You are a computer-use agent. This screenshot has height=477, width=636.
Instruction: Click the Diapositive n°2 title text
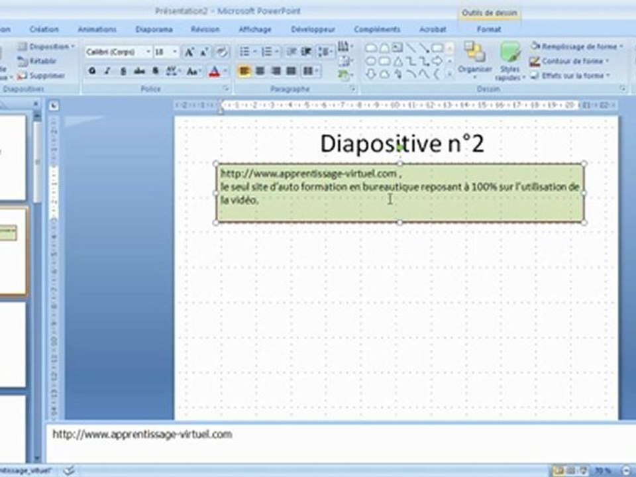(x=402, y=144)
